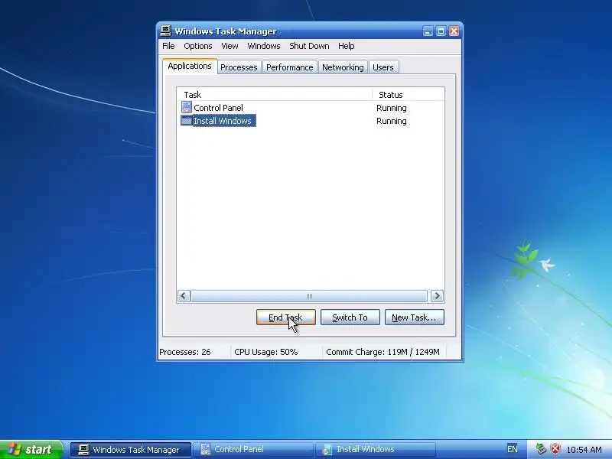
Task: Open the Options menu
Action: (x=198, y=46)
